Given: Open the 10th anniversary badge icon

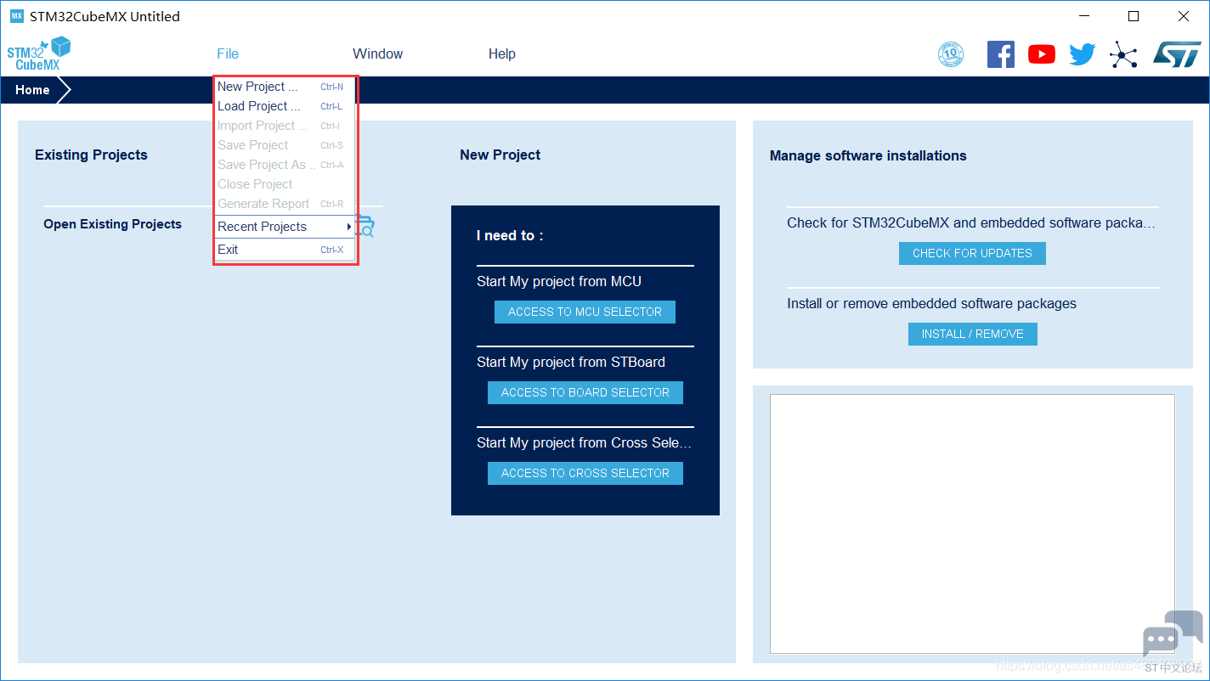Looking at the screenshot, I should pyautogui.click(x=951, y=54).
